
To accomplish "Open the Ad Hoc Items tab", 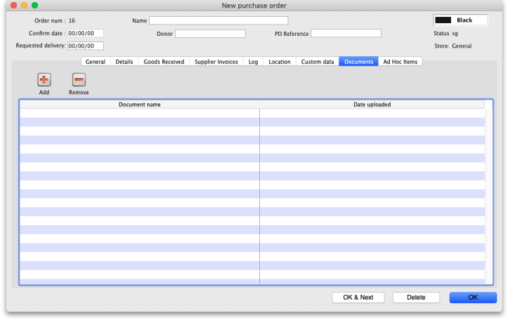I will coord(400,62).
